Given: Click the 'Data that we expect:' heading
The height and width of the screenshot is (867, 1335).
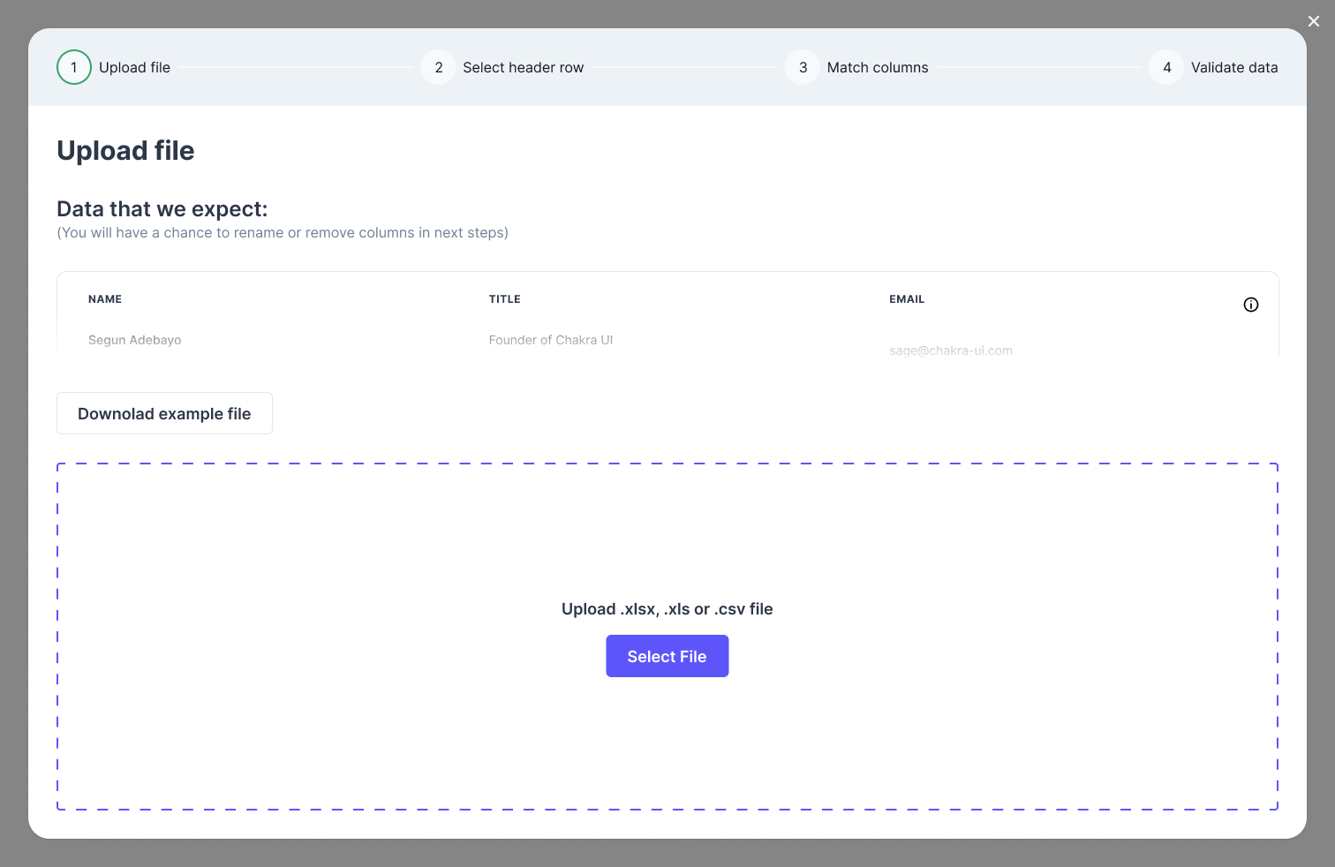Looking at the screenshot, I should click(x=162, y=209).
